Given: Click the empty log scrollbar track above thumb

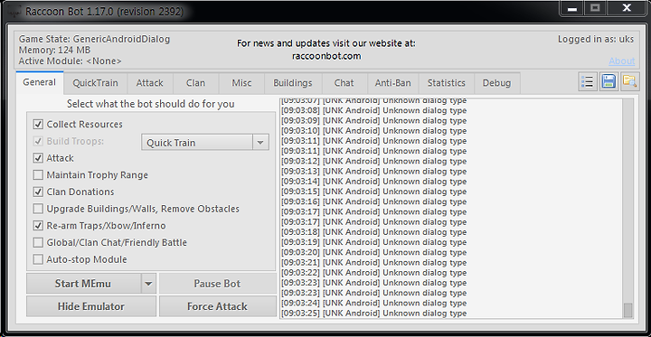Looking at the screenshot, I should [x=628, y=201].
